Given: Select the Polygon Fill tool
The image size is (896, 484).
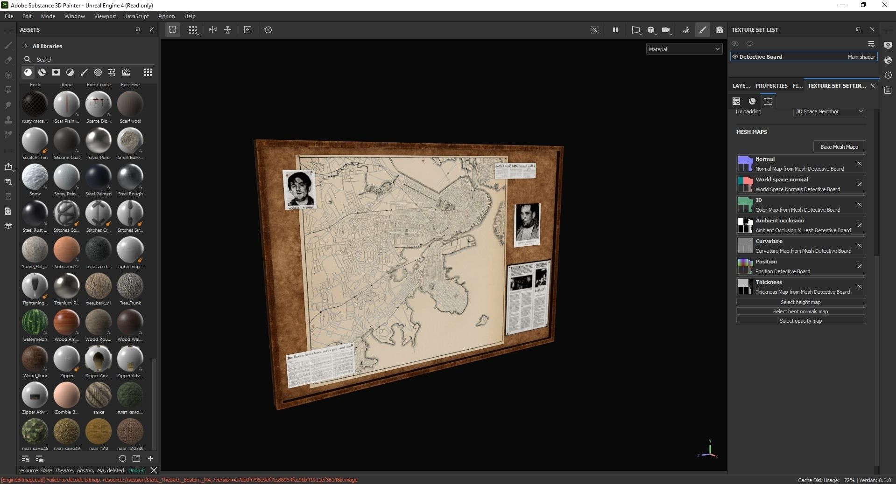Looking at the screenshot, I should [8, 90].
